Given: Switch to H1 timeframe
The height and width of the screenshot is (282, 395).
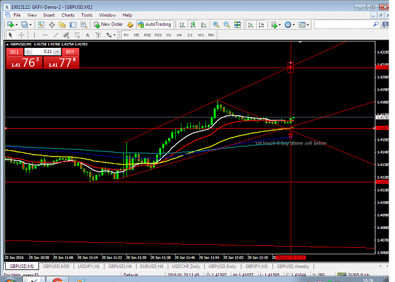Looking at the screenshot, I should pos(169,35).
